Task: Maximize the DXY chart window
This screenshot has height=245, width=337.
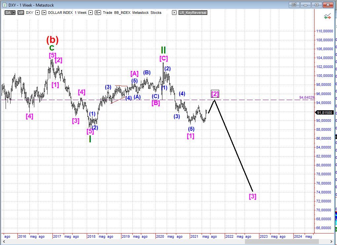Action: point(317,5)
